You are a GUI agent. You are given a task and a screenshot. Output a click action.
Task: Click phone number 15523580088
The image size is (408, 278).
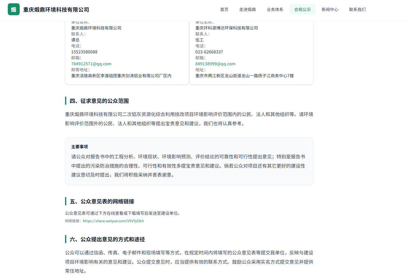[84, 52]
